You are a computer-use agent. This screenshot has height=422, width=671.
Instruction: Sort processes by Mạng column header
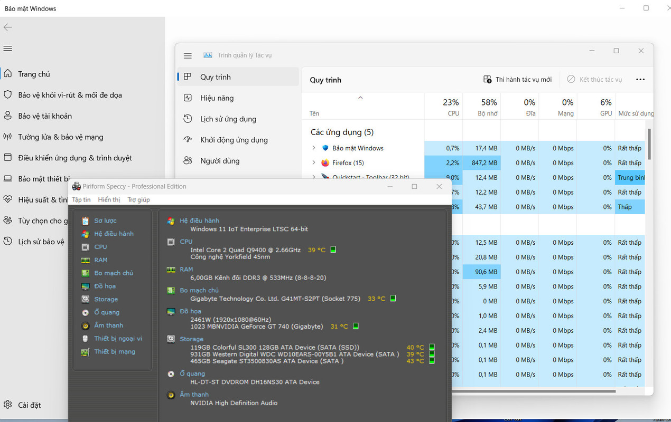[557, 107]
